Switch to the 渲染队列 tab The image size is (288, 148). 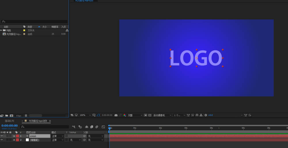tap(10, 121)
